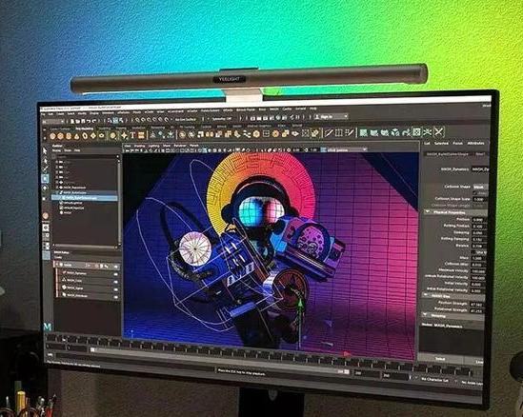Activate the Select arrow tool in toolbox
Screen dimensions: 523x417
(x=45, y=151)
